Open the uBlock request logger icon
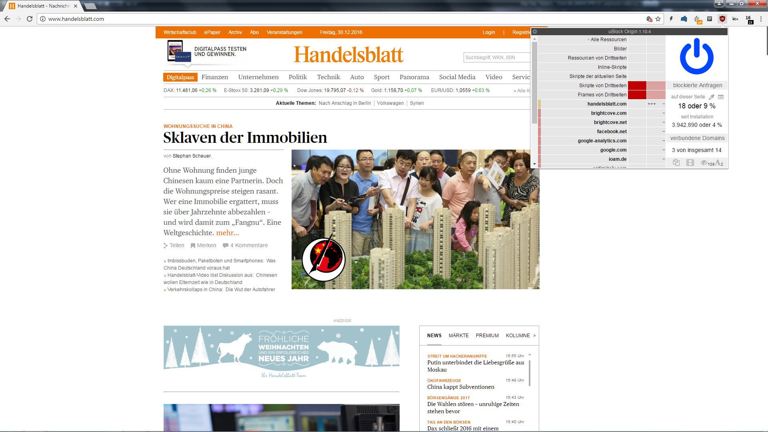768x432 pixels. (721, 97)
